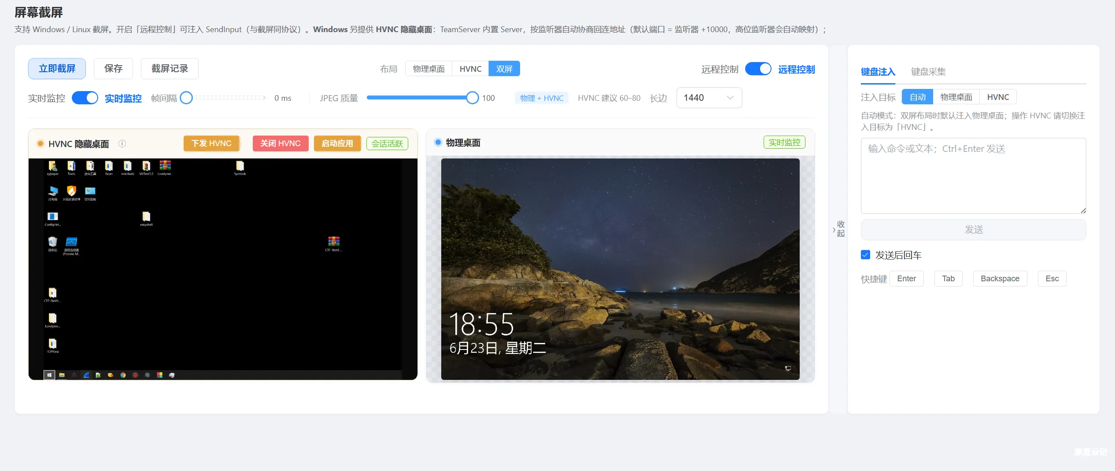Send the Tab shortcut key

click(x=948, y=279)
